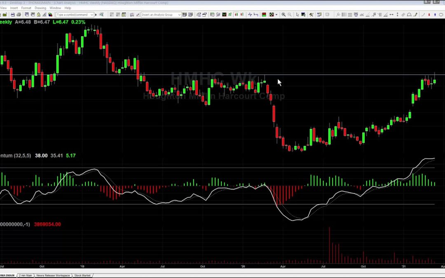Select the horizontal lines drawing tool

[350, 14]
